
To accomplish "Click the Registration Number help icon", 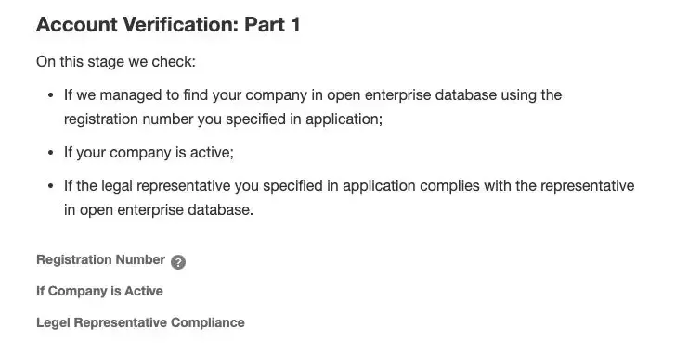I will pos(178,262).
